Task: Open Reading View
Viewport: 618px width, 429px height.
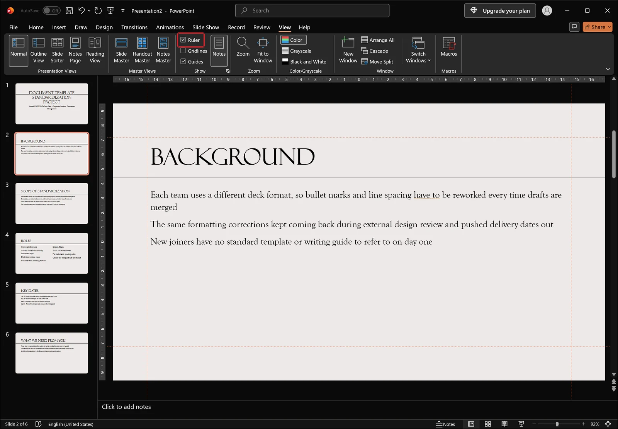Action: pyautogui.click(x=95, y=50)
